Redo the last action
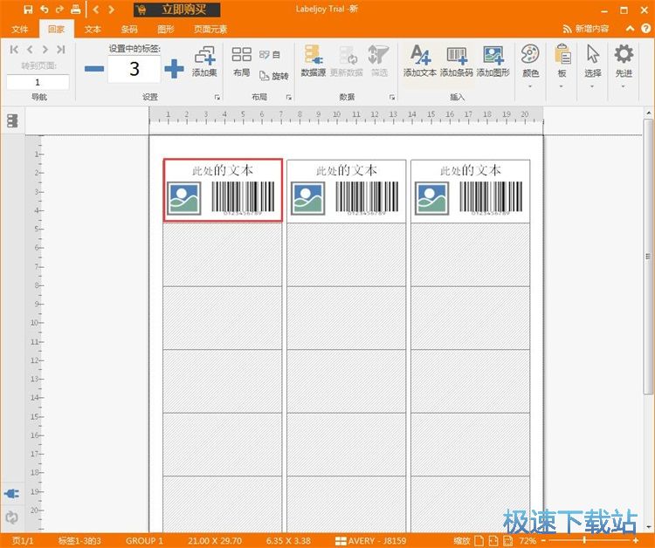This screenshot has width=655, height=548. (x=59, y=10)
